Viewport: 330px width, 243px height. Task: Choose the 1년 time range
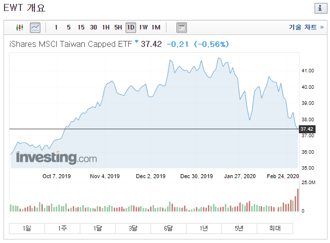(x=204, y=228)
